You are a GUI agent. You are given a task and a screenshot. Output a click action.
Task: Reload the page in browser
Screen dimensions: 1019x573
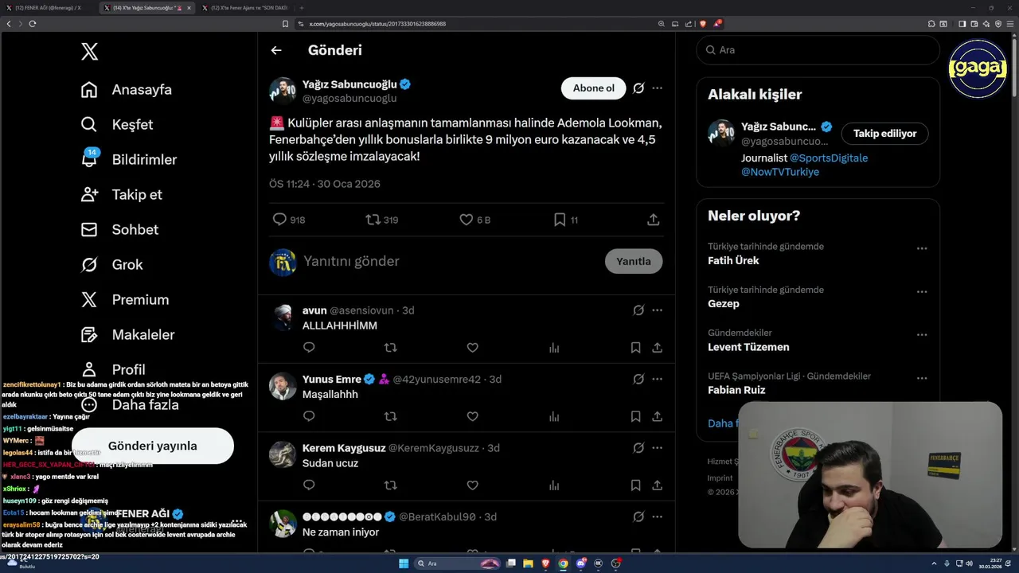coord(33,24)
